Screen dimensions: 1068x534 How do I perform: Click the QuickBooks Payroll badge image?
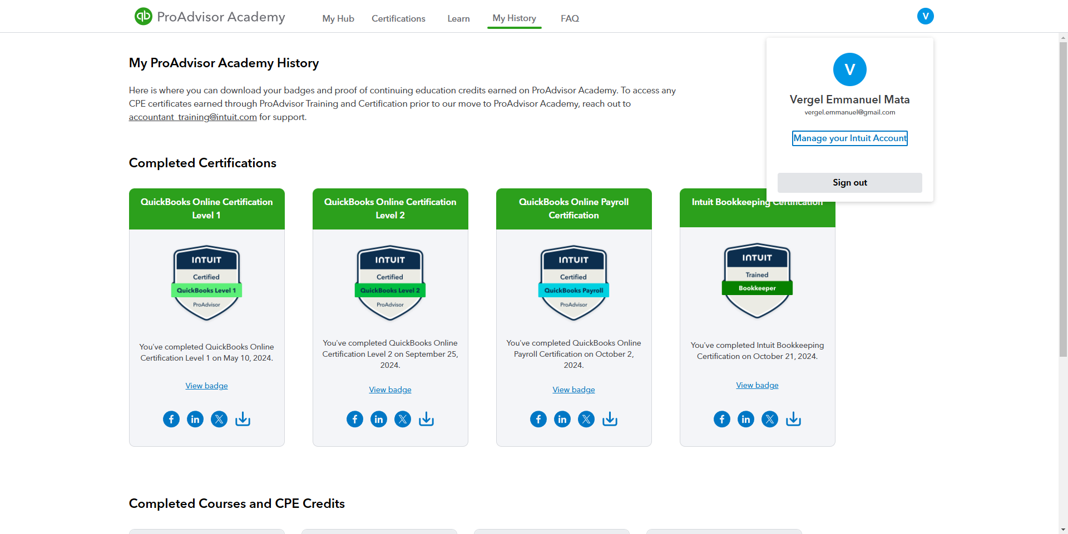coord(573,283)
